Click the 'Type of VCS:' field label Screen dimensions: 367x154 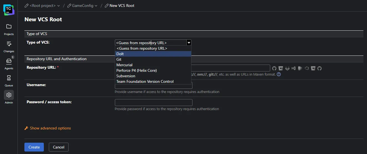38,42
